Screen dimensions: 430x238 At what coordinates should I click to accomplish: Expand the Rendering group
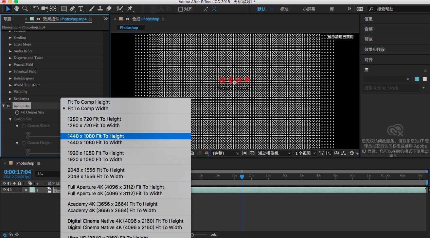[x=10, y=99]
